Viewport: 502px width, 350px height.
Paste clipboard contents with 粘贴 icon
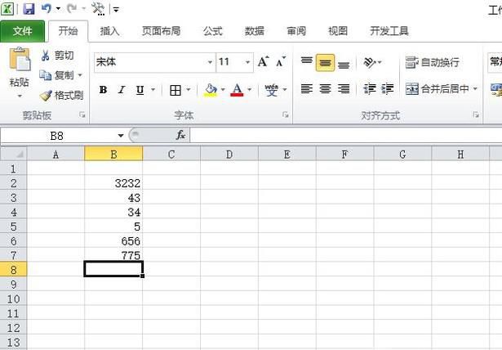[x=20, y=60]
